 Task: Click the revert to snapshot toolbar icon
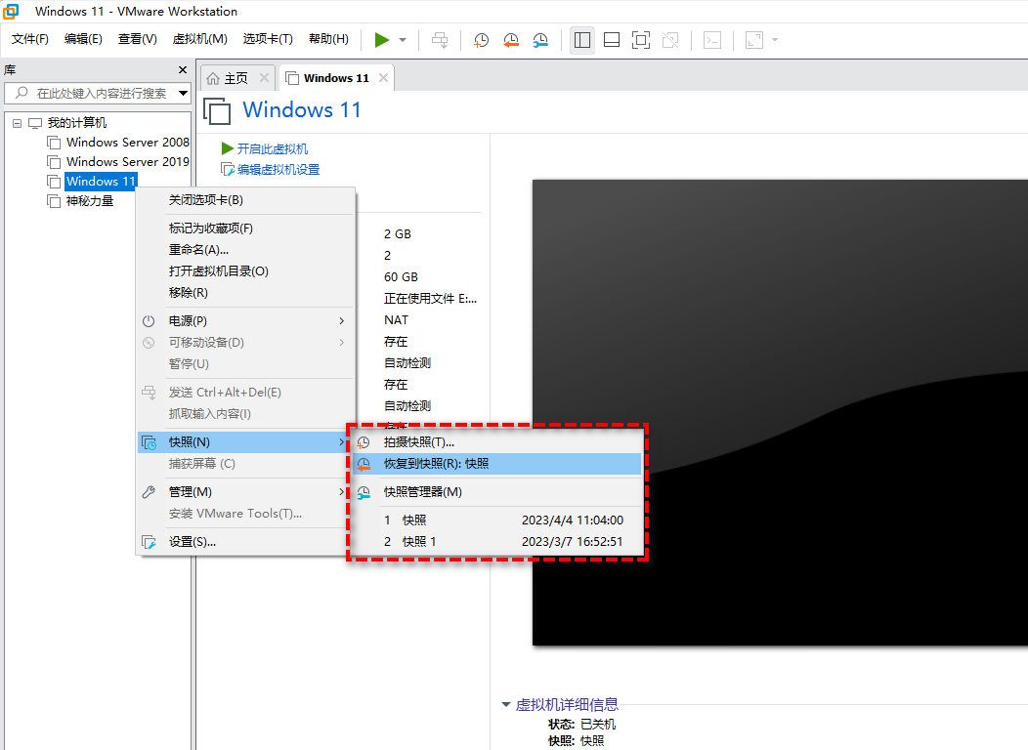(511, 40)
